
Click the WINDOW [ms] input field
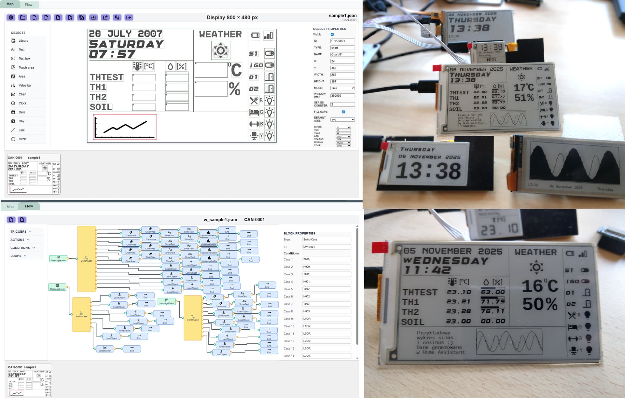(x=342, y=96)
